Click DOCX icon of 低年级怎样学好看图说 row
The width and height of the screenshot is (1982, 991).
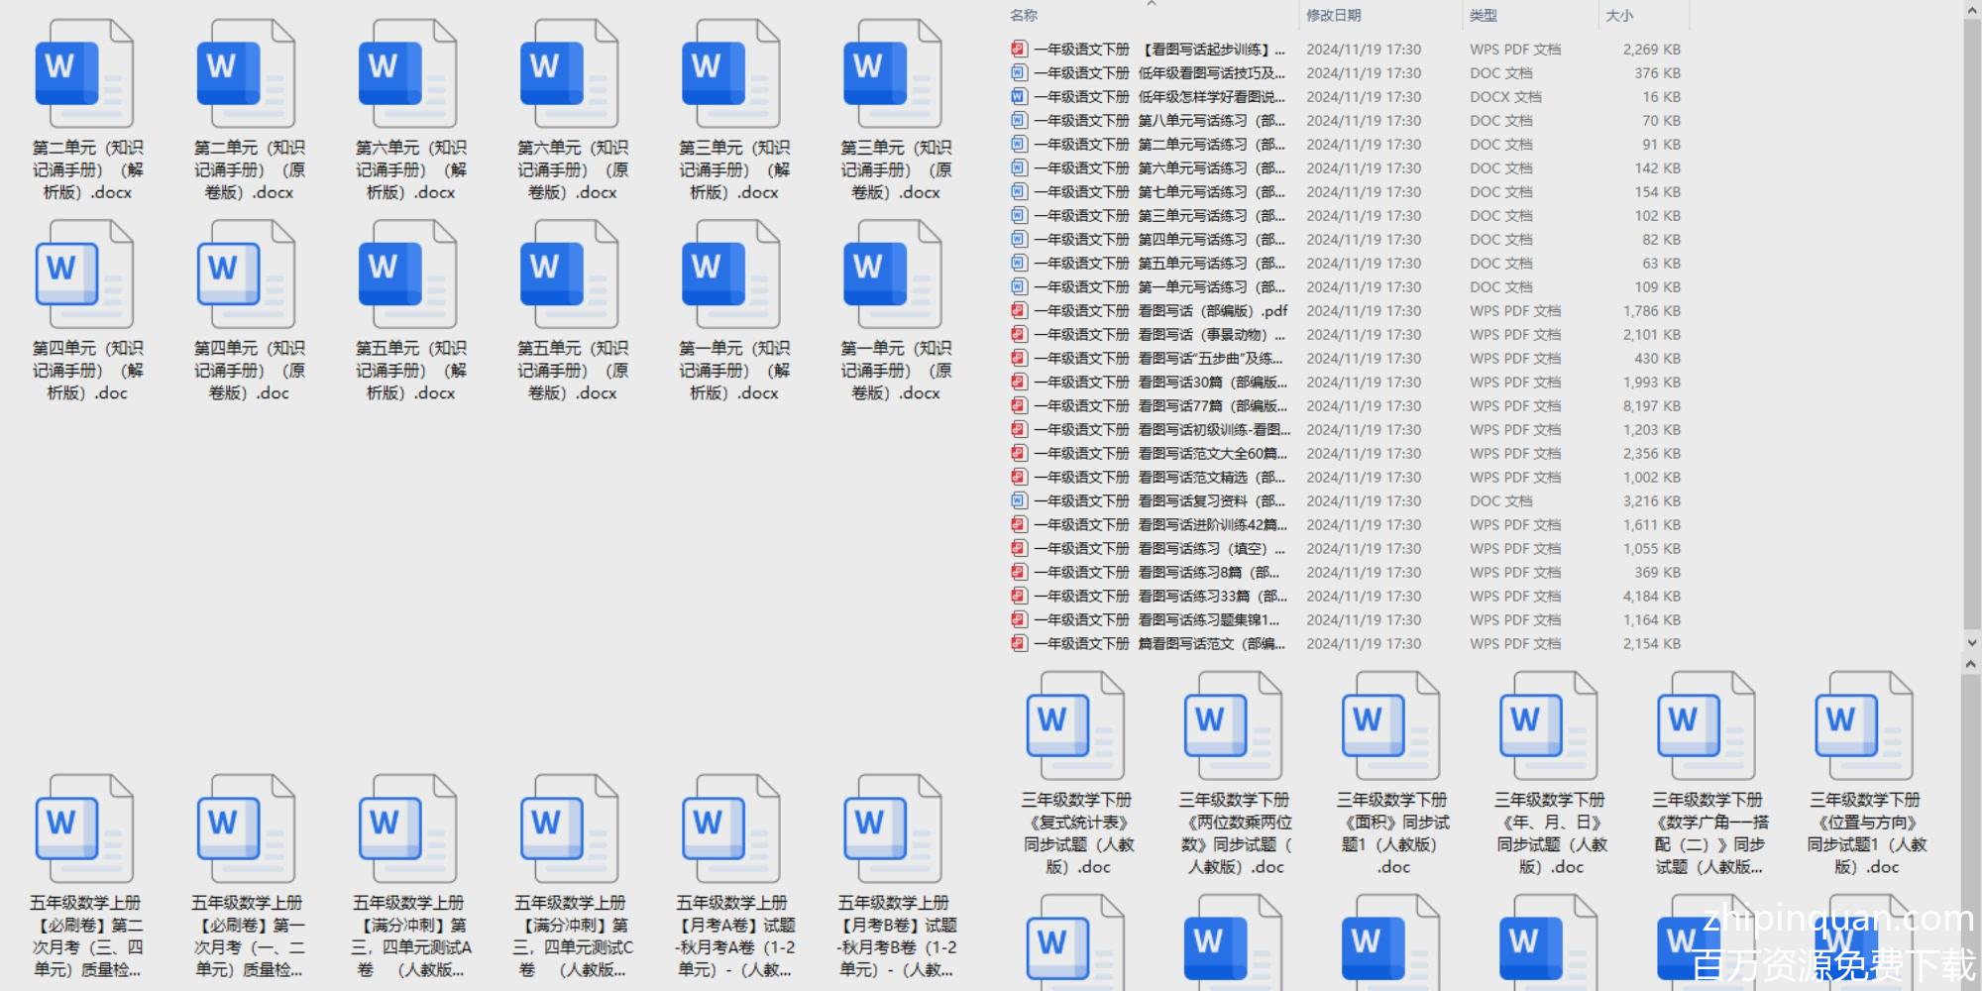click(1019, 96)
